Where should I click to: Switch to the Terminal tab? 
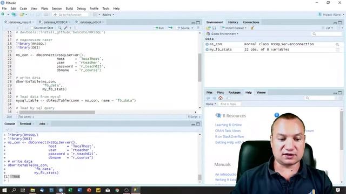(x=25, y=124)
